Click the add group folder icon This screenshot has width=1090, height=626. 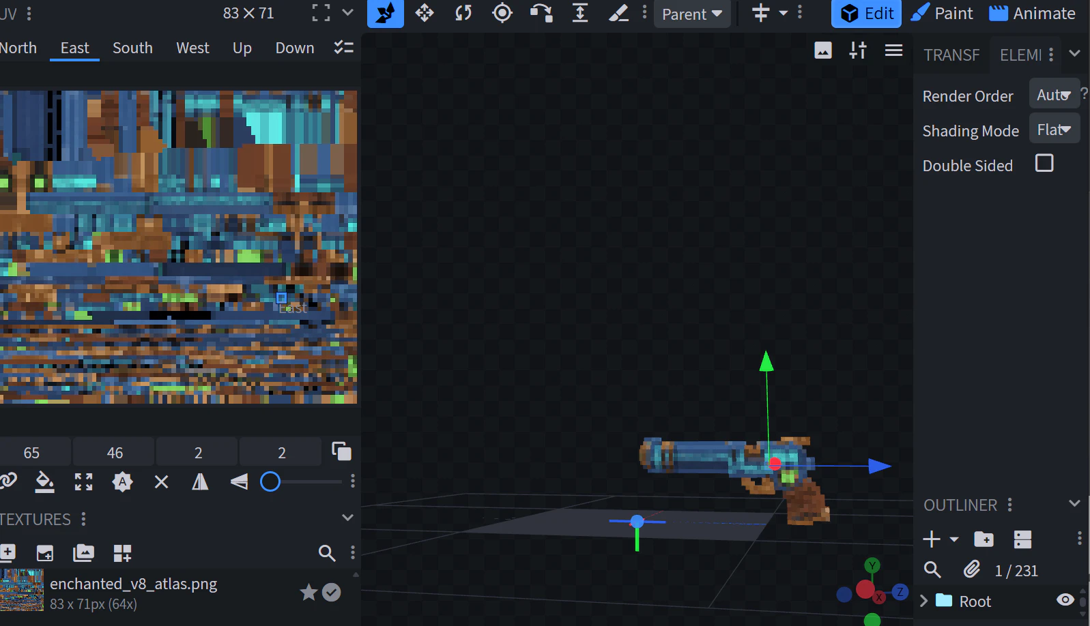tap(984, 539)
